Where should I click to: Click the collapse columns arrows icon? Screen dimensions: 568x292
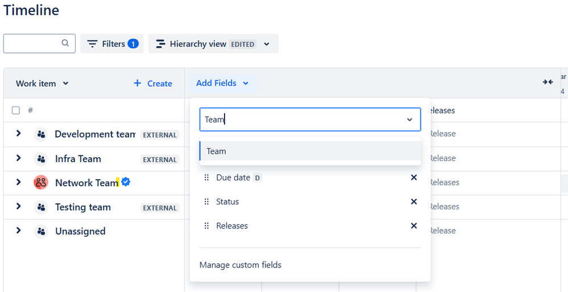[x=548, y=83]
